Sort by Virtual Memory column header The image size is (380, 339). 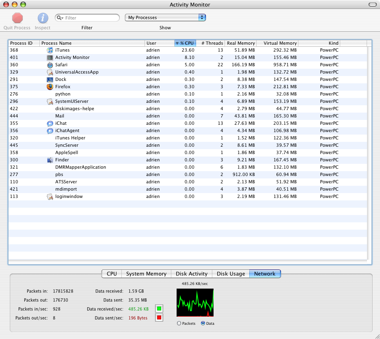(277, 43)
